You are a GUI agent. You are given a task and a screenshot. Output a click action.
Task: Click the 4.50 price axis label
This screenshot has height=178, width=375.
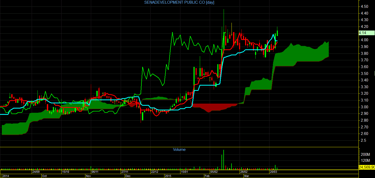(x=365, y=7)
